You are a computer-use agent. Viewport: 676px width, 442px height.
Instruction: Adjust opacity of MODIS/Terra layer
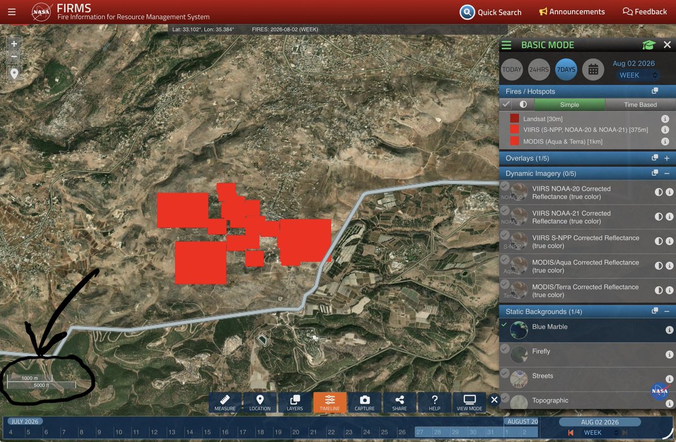(x=659, y=290)
